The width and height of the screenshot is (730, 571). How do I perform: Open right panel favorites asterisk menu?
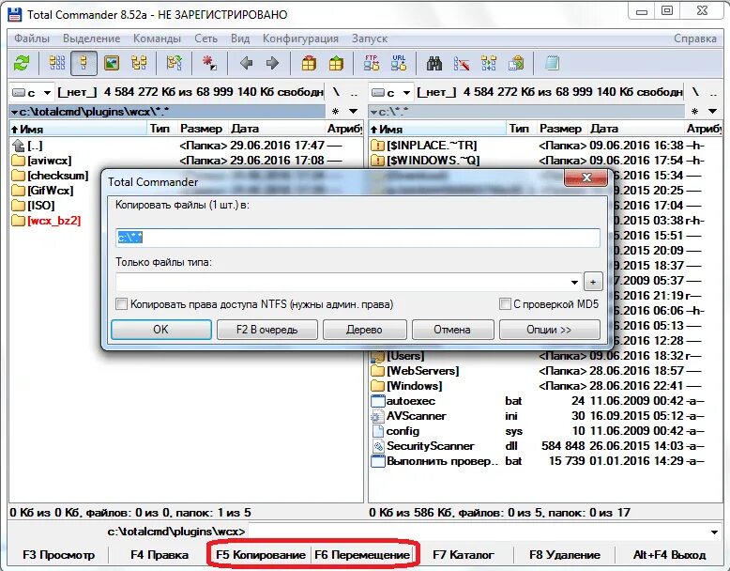click(694, 112)
